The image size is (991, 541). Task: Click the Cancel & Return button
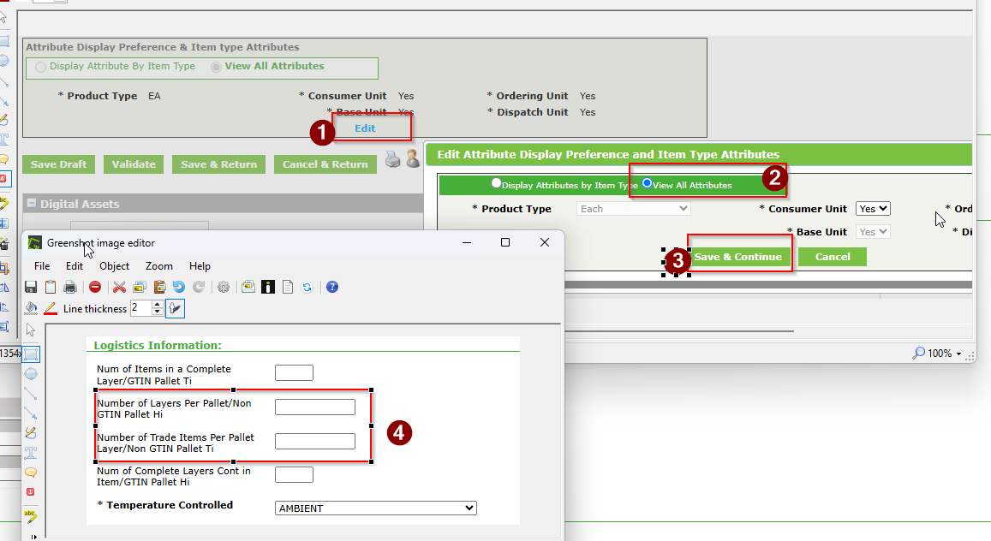pyautogui.click(x=325, y=164)
